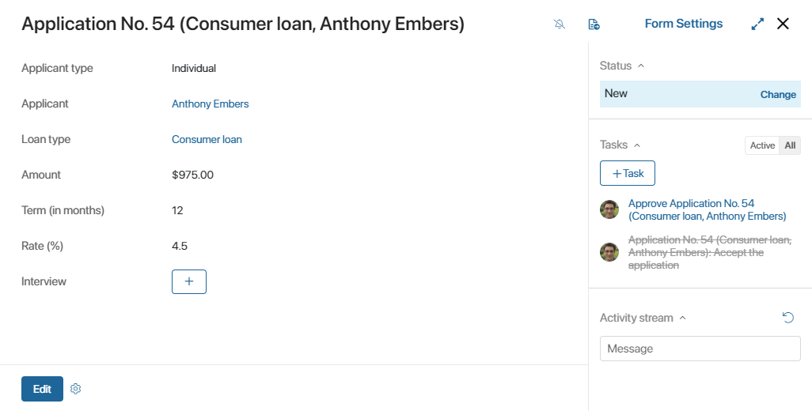Click the Edit button
Screen dimensions: 812x411
coord(42,389)
